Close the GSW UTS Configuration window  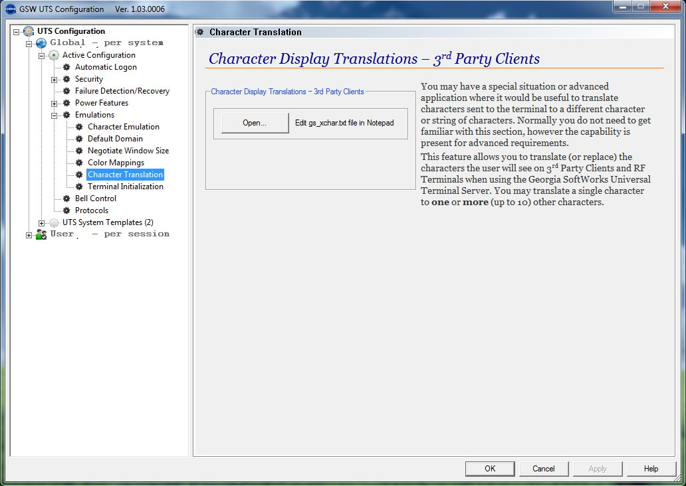(665, 6)
